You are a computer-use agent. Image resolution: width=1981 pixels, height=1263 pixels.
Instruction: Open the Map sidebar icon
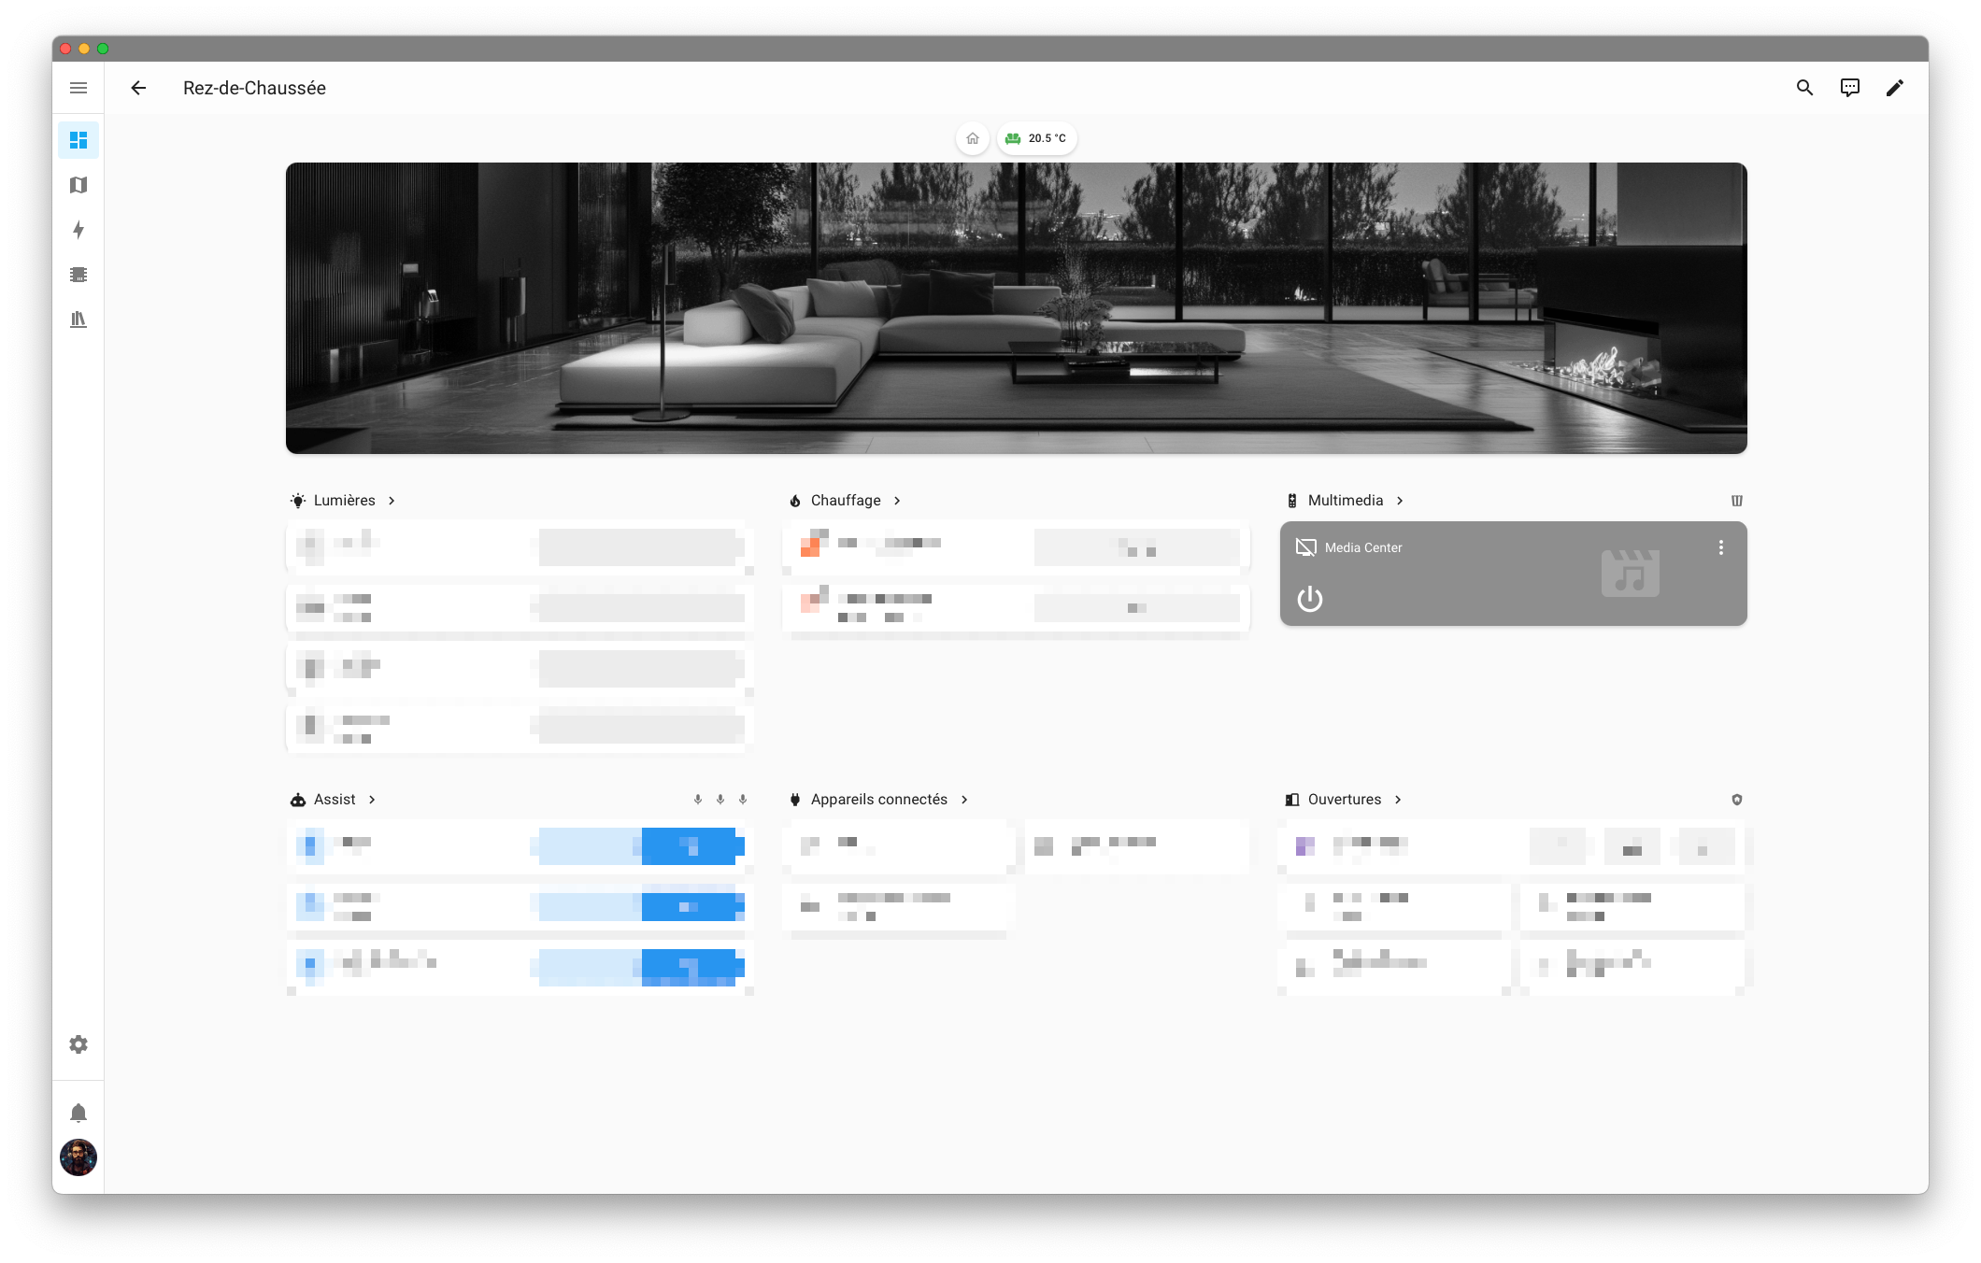tap(78, 185)
